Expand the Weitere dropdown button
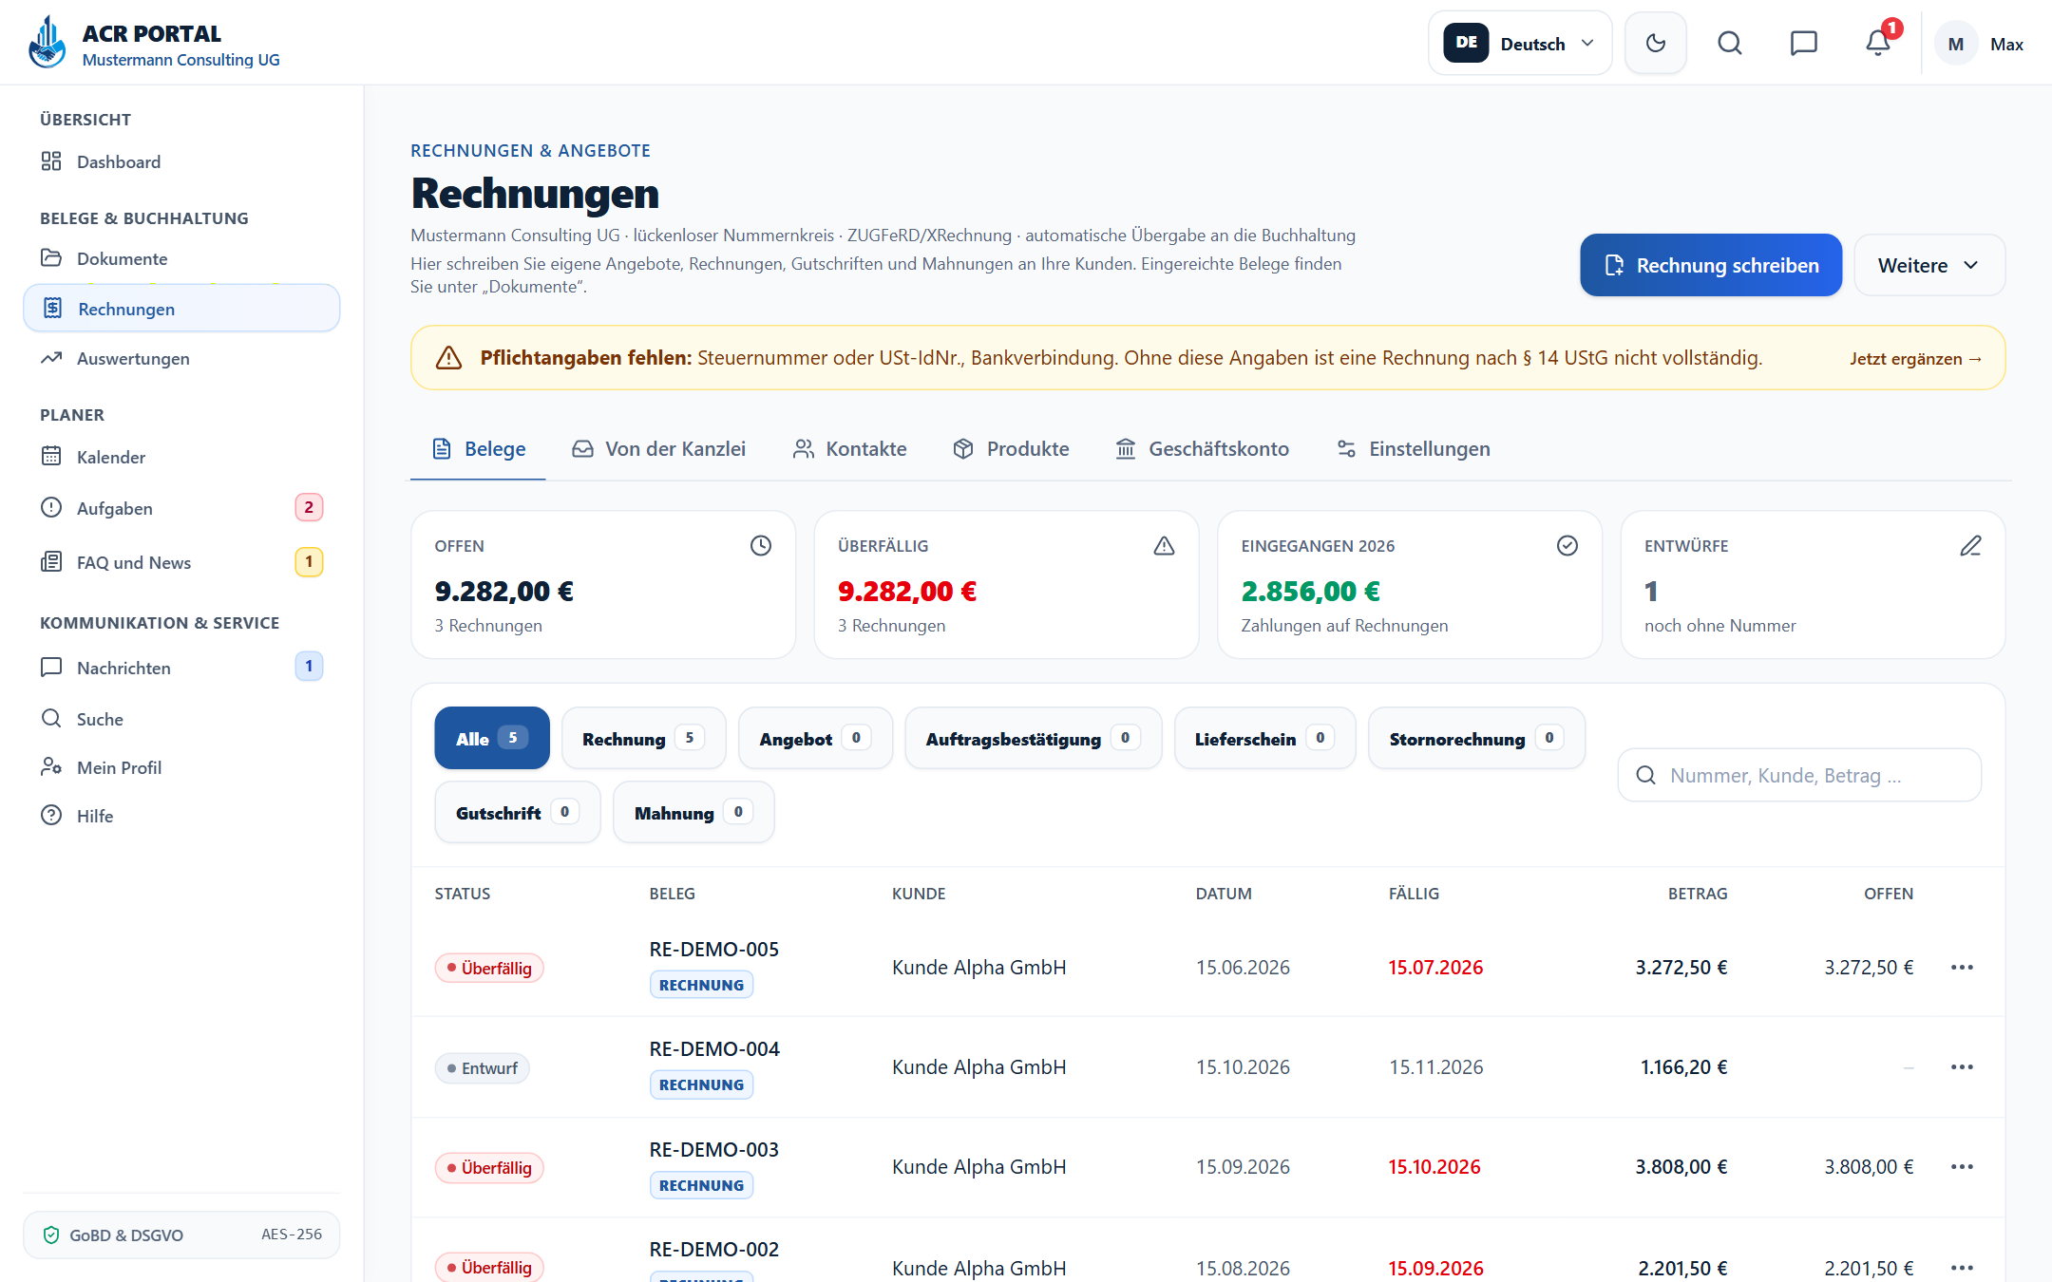The image size is (2052, 1282). (1929, 265)
